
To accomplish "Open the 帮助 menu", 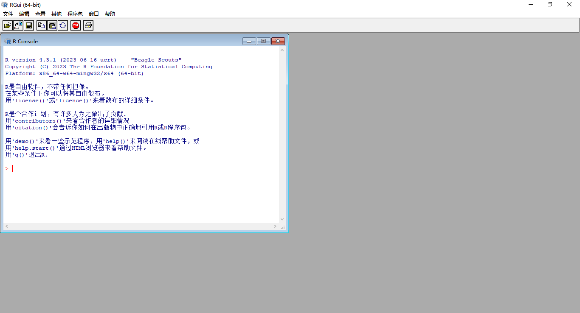I will click(110, 14).
